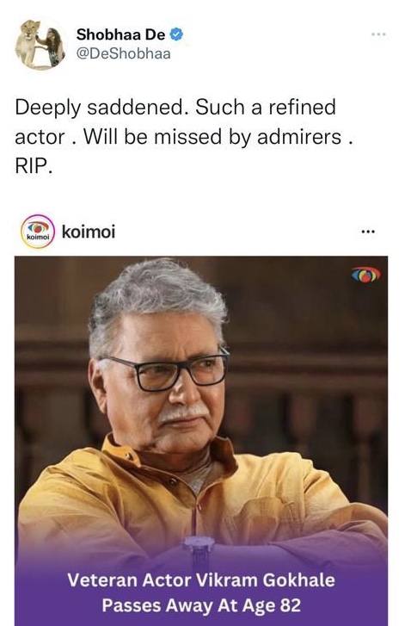
Task: Open the @DeShobhaa handle link
Action: click(x=124, y=53)
